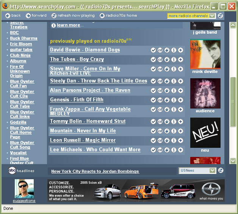Click the refresh icon next to USNews dropdown
Screen dimensions: 238x214
pos(221,171)
